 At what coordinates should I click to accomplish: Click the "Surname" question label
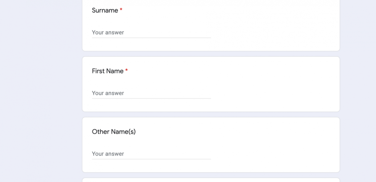(x=105, y=11)
